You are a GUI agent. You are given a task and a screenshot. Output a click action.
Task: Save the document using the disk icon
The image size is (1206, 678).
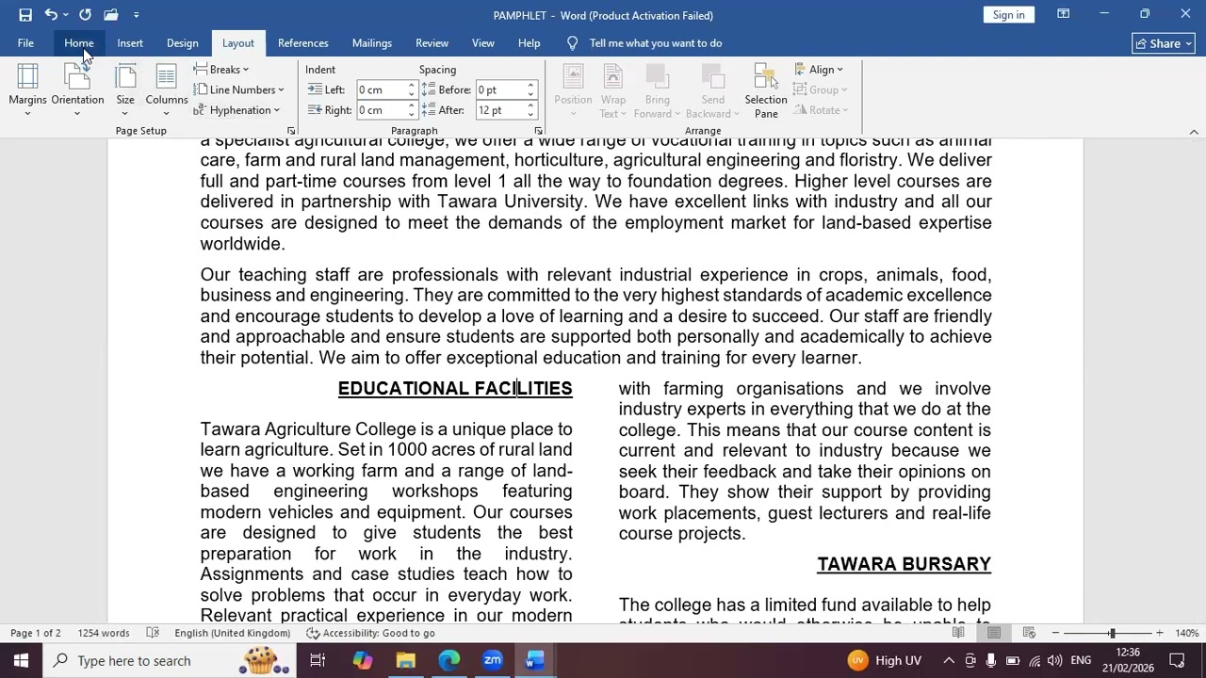coord(25,15)
